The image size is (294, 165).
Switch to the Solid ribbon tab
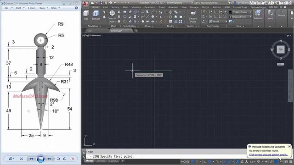pyautogui.click(x=105, y=7)
